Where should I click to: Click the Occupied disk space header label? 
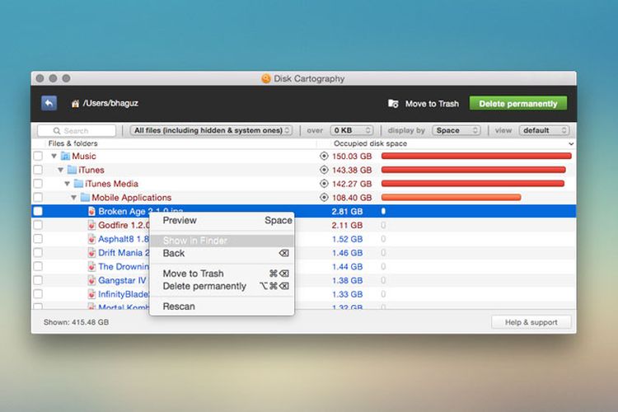pos(370,143)
